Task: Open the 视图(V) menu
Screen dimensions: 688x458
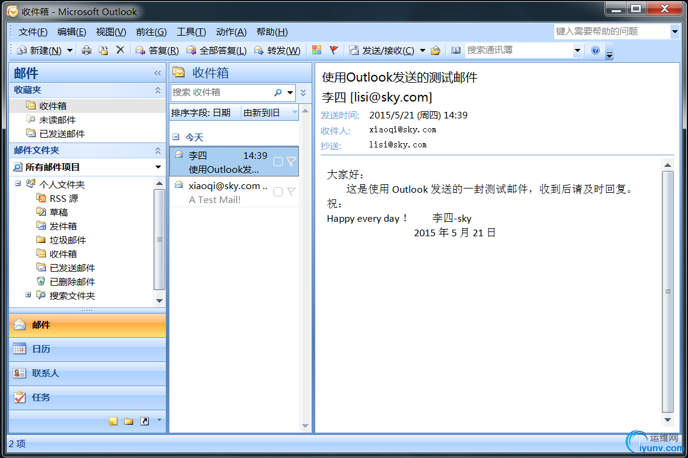Action: click(111, 32)
